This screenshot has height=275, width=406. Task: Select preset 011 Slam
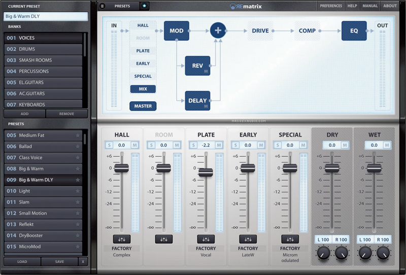[x=43, y=202]
